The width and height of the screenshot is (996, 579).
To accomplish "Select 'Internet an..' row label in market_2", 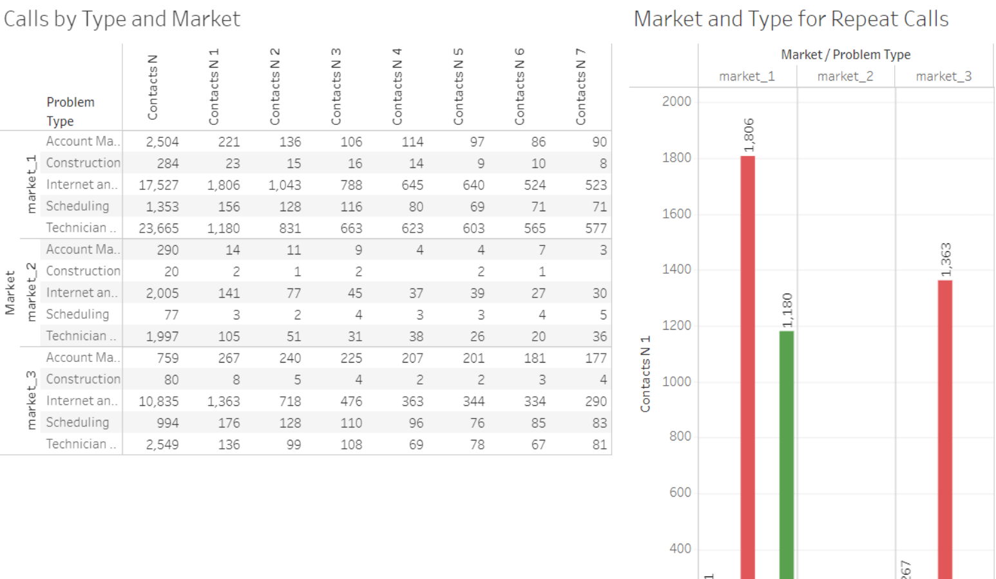I will tap(82, 292).
